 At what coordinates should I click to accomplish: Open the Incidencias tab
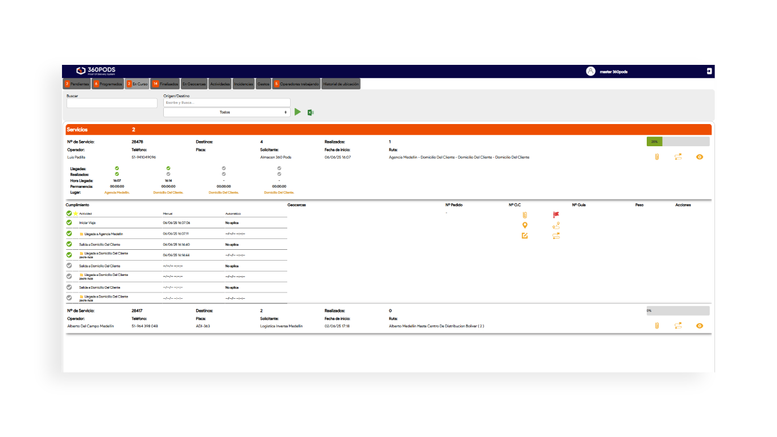(243, 84)
